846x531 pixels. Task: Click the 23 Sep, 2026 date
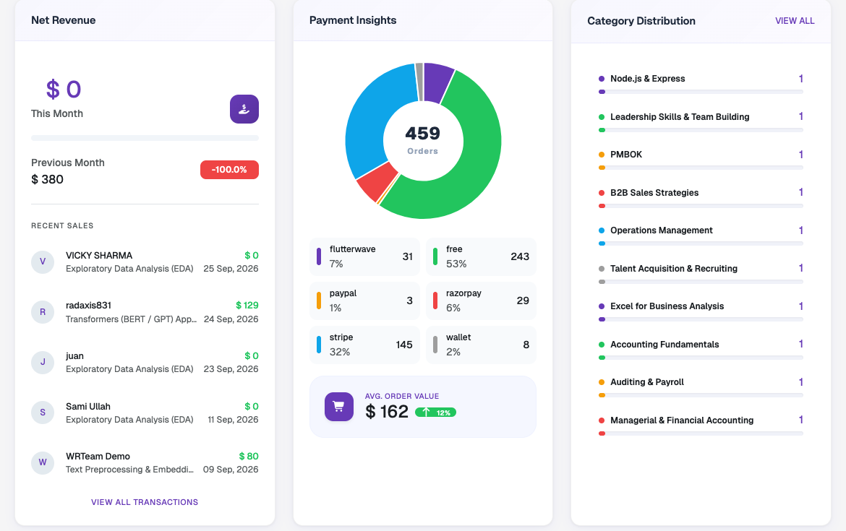231,369
